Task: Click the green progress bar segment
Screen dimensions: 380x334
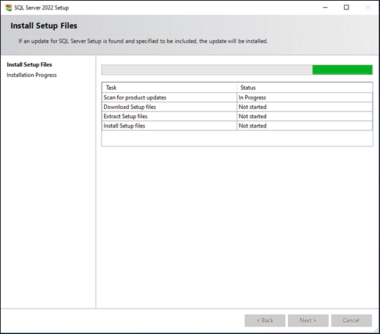Action: pyautogui.click(x=342, y=69)
